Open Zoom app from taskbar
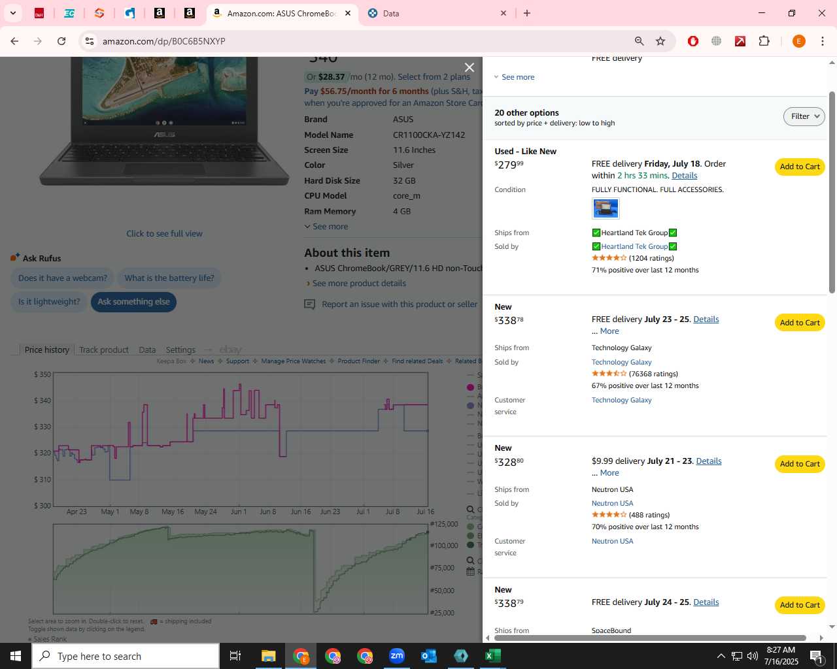The image size is (837, 669). click(397, 656)
